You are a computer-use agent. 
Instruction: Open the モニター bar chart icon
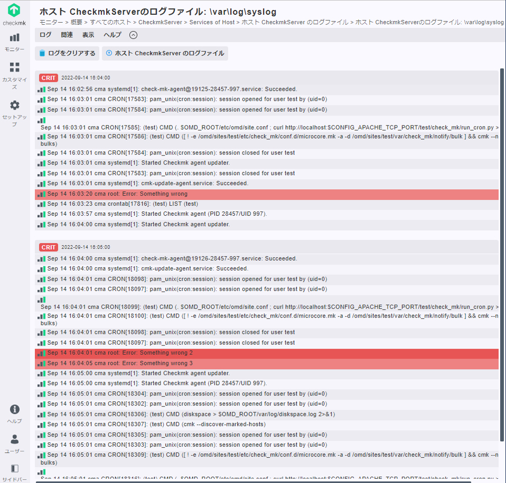pyautogui.click(x=14, y=37)
